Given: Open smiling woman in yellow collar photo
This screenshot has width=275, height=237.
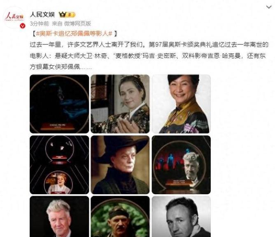Looking at the screenshot, I should pos(181,104).
